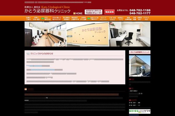Open the PSA専門外来 menu item
The width and height of the screenshot is (175, 116).
tap(48, 19)
